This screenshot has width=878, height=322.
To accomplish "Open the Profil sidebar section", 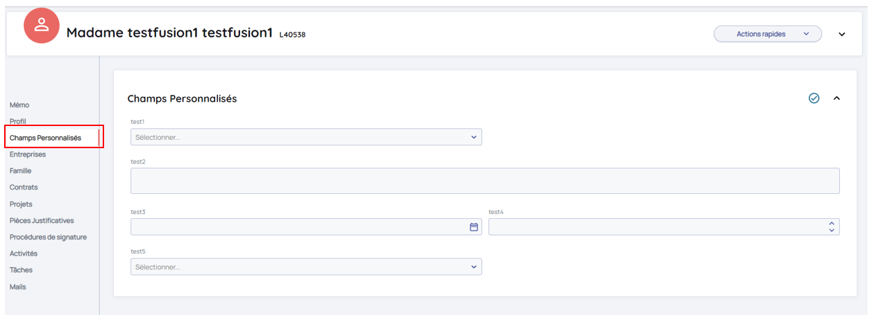I will pyautogui.click(x=18, y=121).
